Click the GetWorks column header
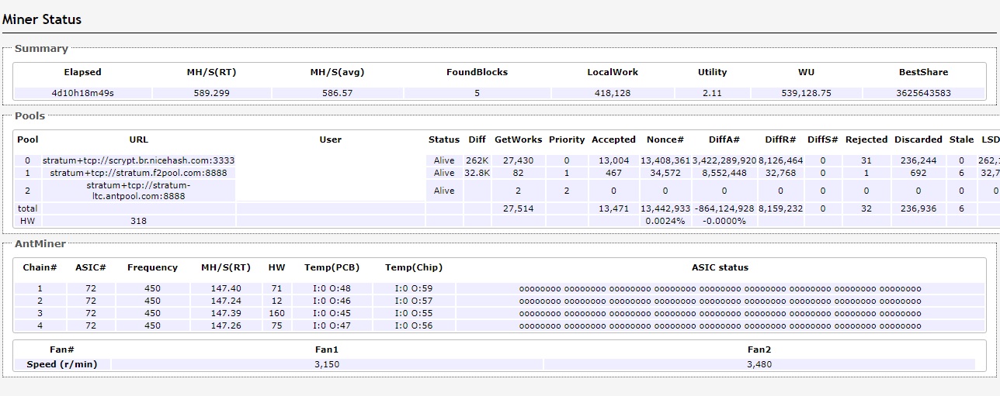1000x396 pixels. 518,139
